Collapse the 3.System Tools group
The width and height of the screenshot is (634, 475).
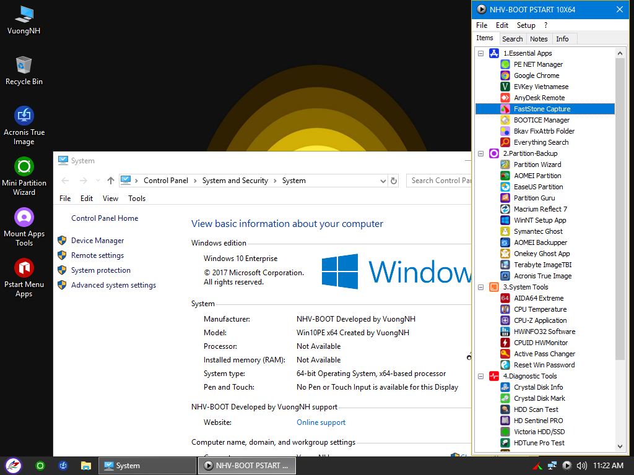[480, 287]
